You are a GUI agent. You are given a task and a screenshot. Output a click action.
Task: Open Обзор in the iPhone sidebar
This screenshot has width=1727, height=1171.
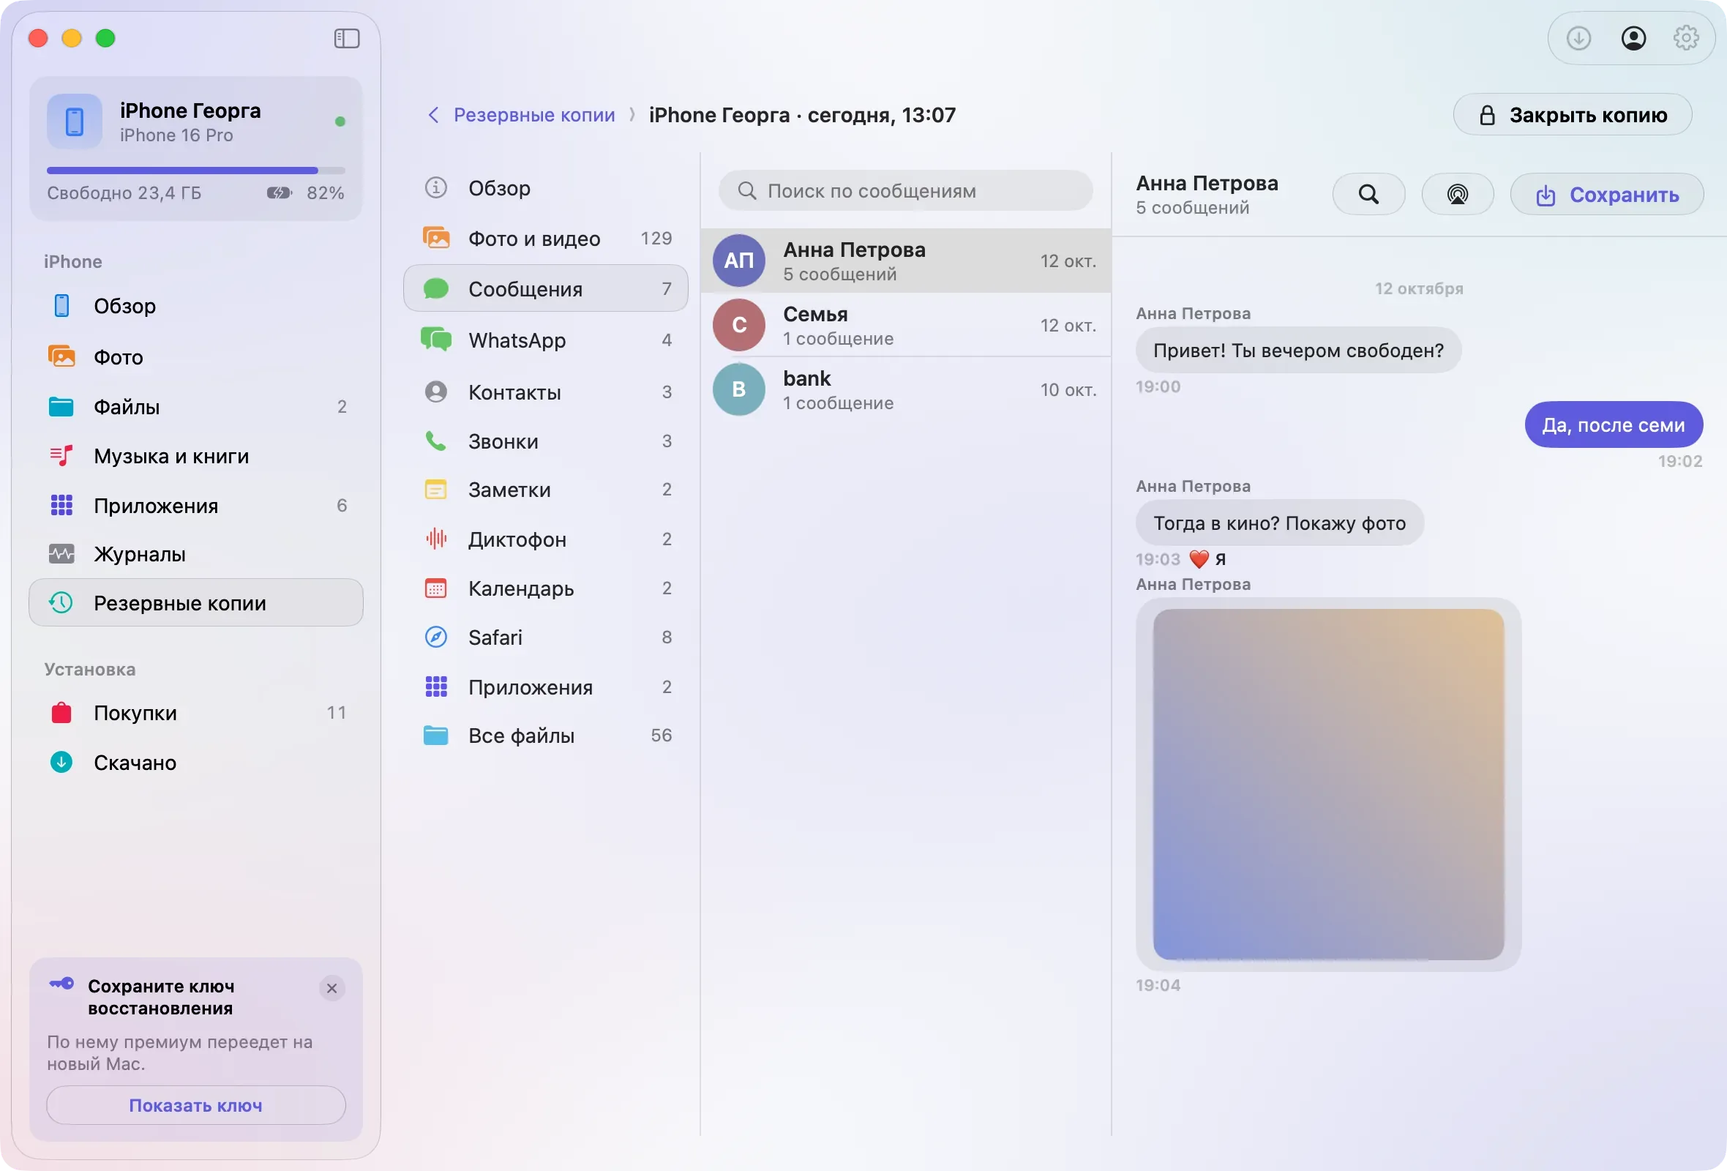tap(195, 306)
